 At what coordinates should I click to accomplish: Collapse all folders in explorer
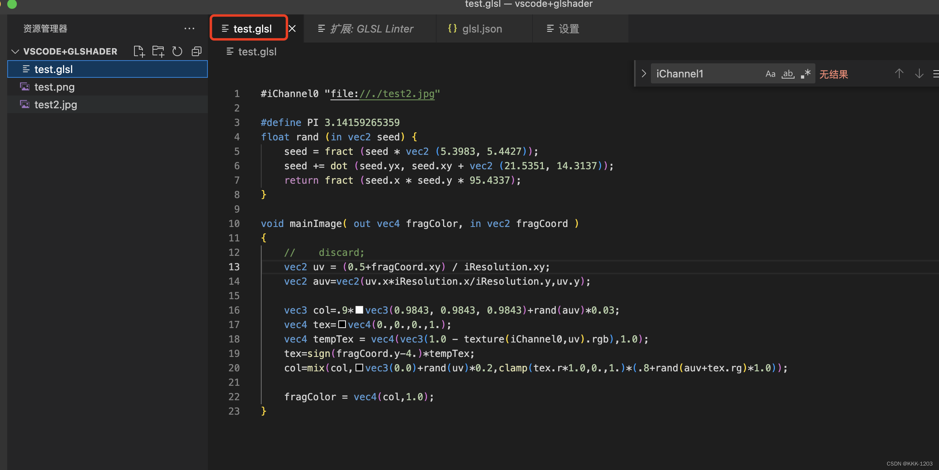(197, 51)
